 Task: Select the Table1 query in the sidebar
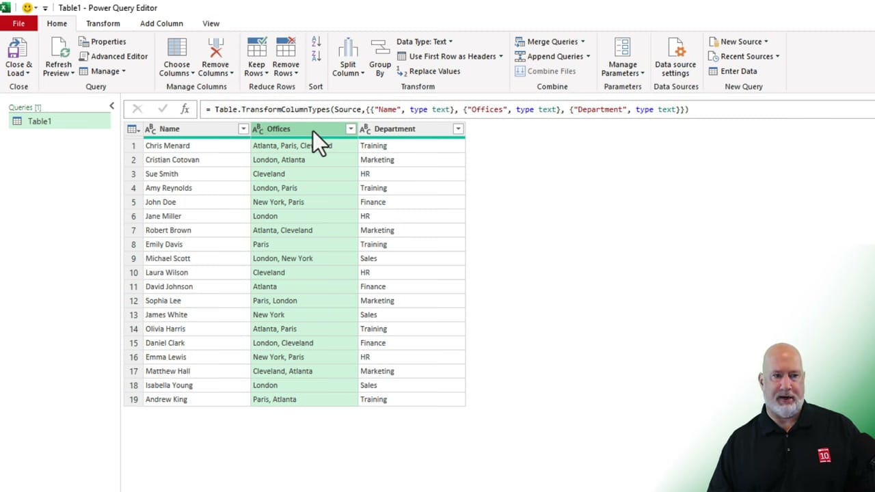coord(39,121)
